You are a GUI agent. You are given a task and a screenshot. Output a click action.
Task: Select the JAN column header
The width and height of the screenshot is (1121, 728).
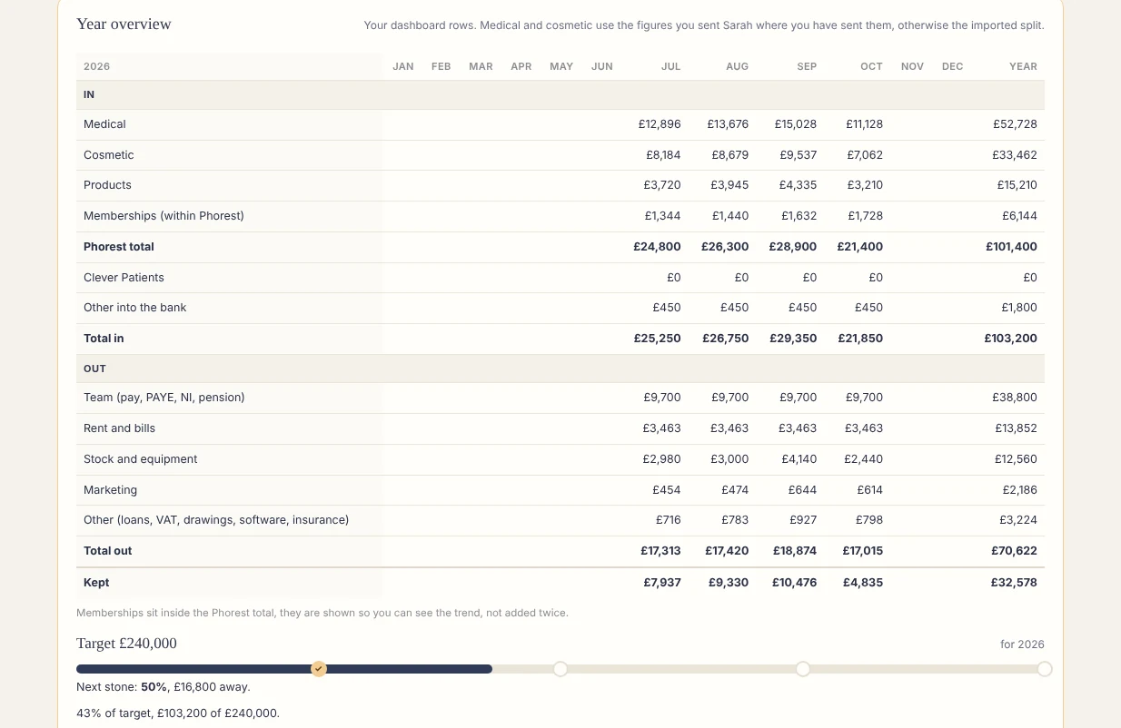point(403,66)
